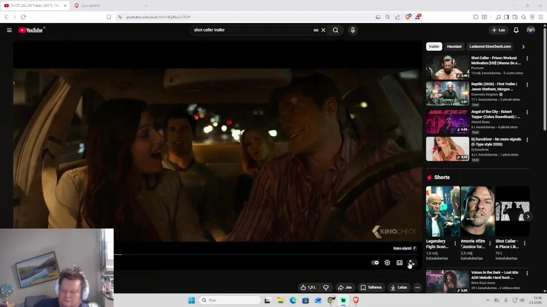Open the on-screen keyboard in search box
The image size is (547, 307).
(316, 30)
